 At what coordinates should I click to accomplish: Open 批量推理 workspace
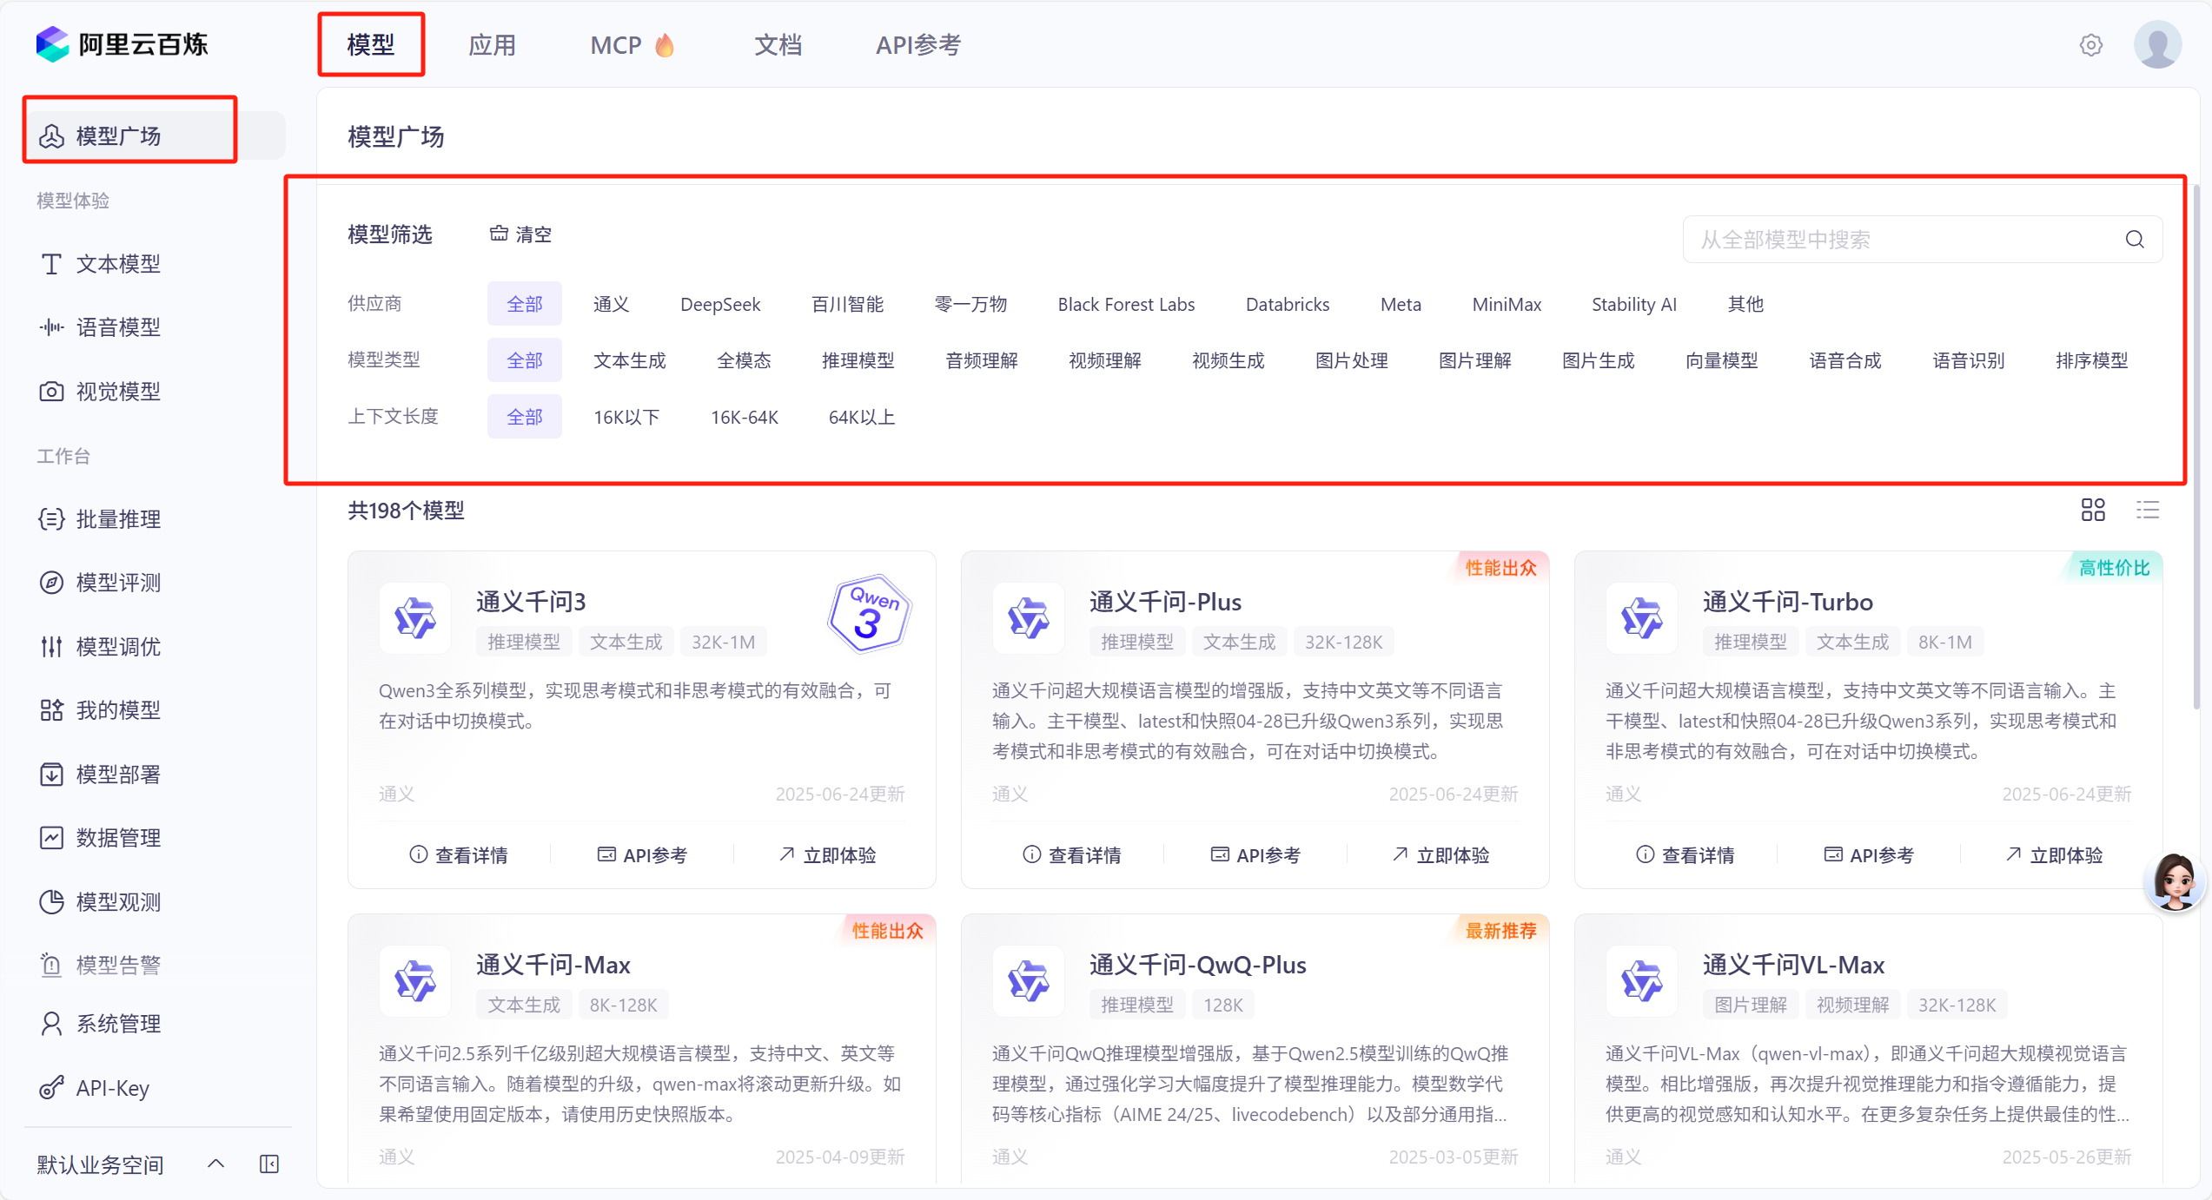click(x=117, y=519)
